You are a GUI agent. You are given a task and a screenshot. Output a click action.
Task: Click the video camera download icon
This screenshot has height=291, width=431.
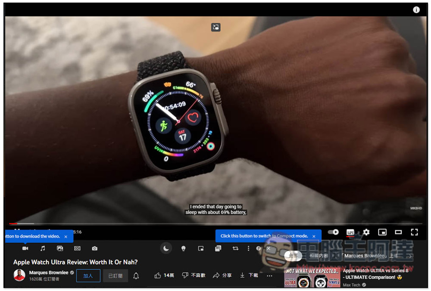pos(25,248)
